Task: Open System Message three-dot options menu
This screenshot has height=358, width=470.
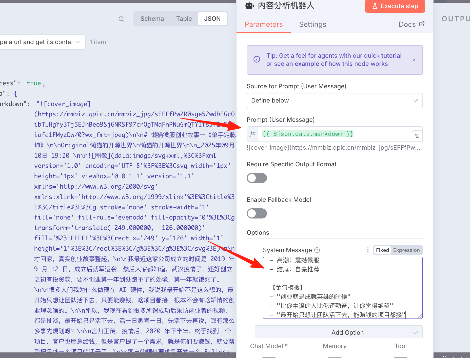Action: (368, 250)
